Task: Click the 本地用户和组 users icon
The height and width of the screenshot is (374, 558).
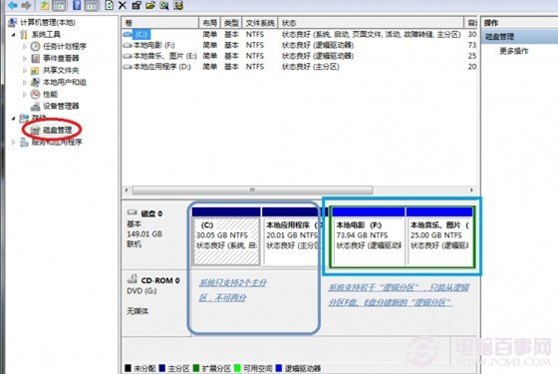Action: click(x=35, y=82)
